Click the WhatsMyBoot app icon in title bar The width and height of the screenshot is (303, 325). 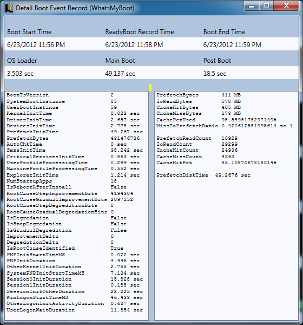(9, 8)
